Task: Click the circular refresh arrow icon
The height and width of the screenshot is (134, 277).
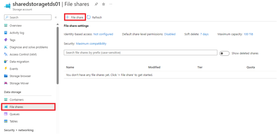Action: (89, 17)
